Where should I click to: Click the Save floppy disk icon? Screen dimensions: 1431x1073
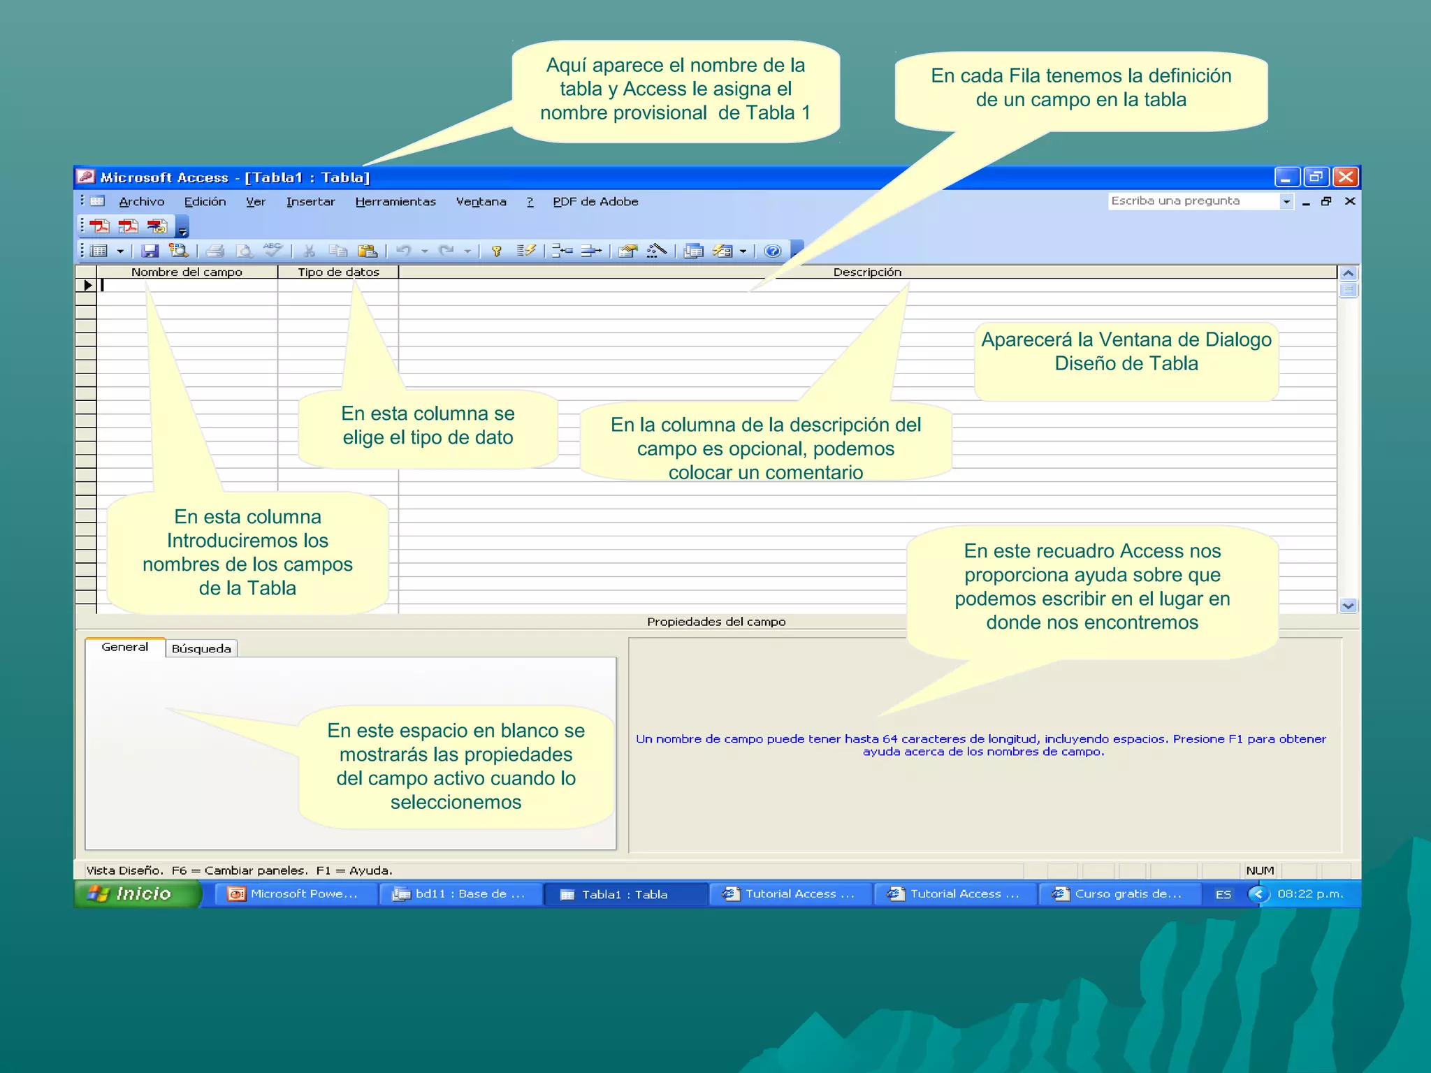click(150, 251)
